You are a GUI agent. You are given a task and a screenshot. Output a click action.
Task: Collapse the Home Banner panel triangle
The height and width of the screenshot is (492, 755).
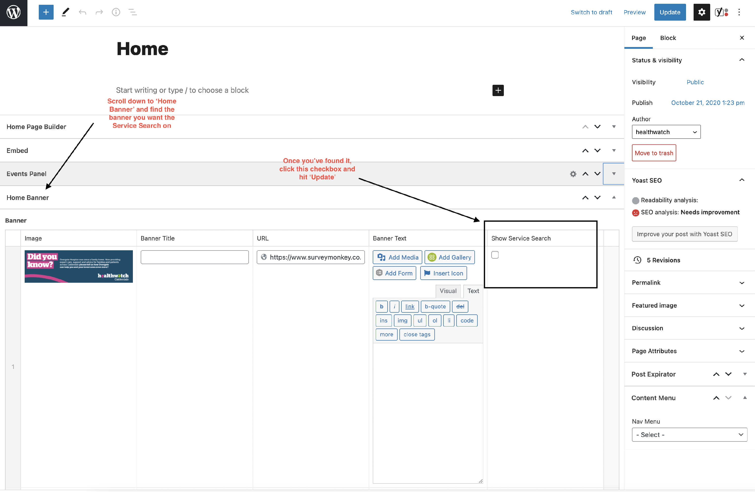tap(614, 197)
